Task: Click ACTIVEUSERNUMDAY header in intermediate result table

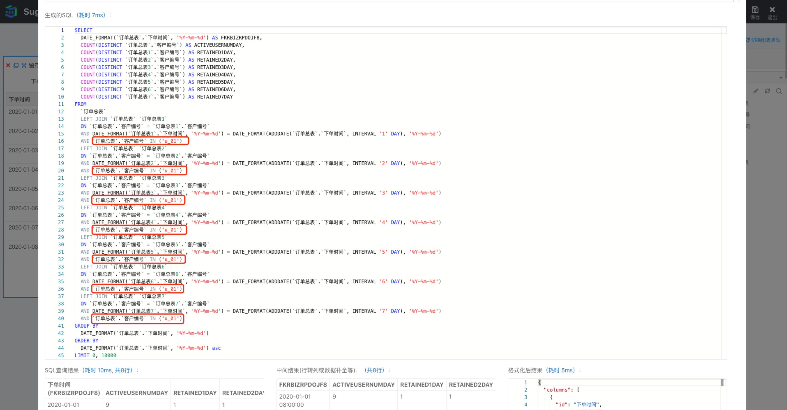Action: point(364,385)
